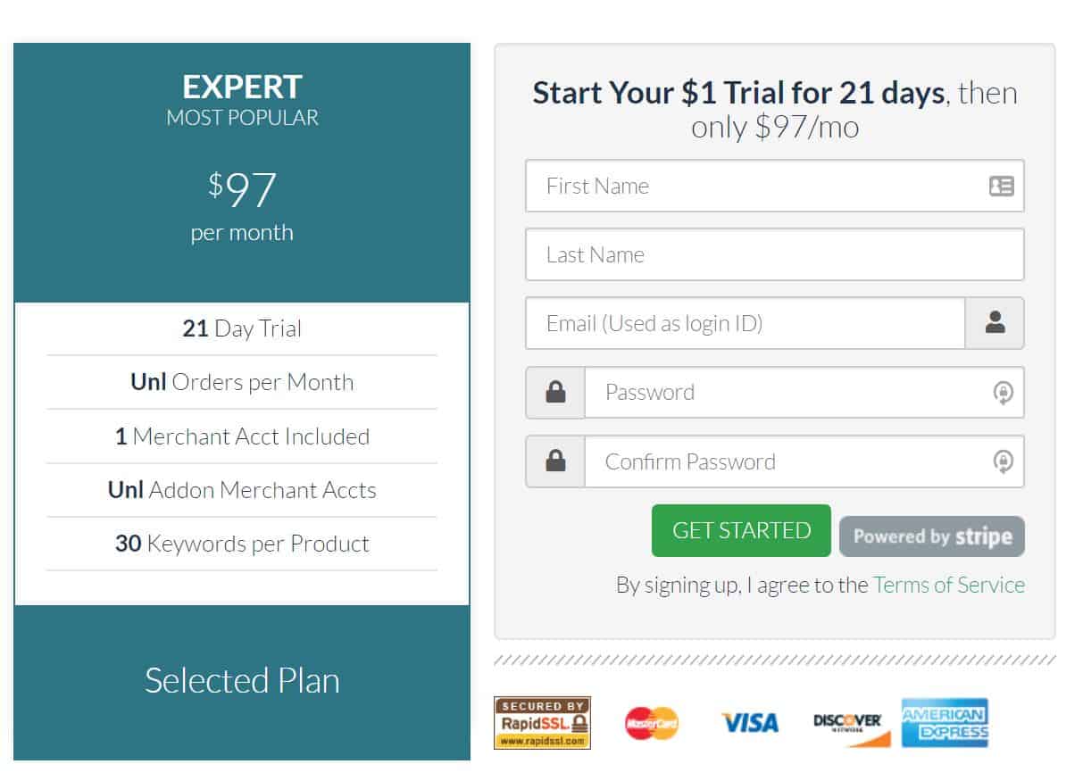Screen dimensions: 1083x781
Task: Click the Powered by Stripe badge
Action: tap(931, 536)
